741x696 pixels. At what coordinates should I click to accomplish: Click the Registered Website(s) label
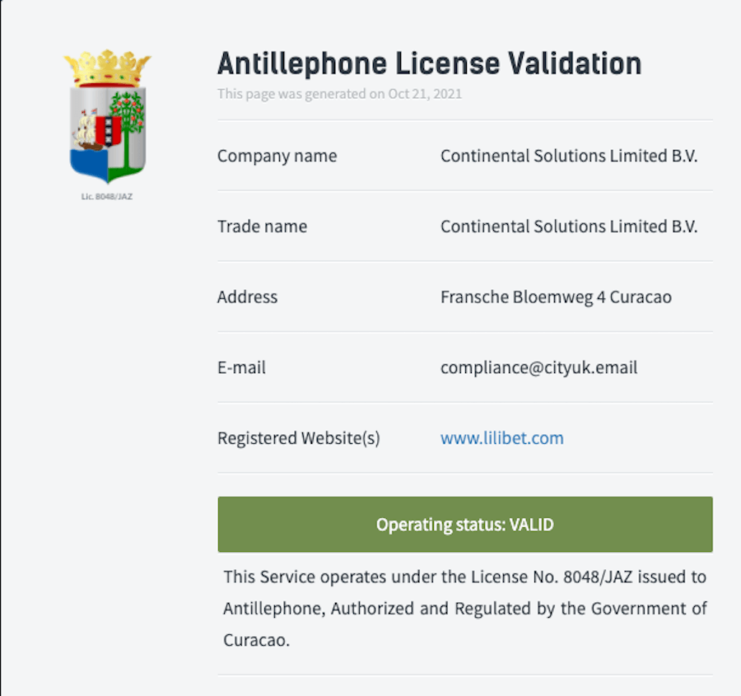click(x=299, y=438)
